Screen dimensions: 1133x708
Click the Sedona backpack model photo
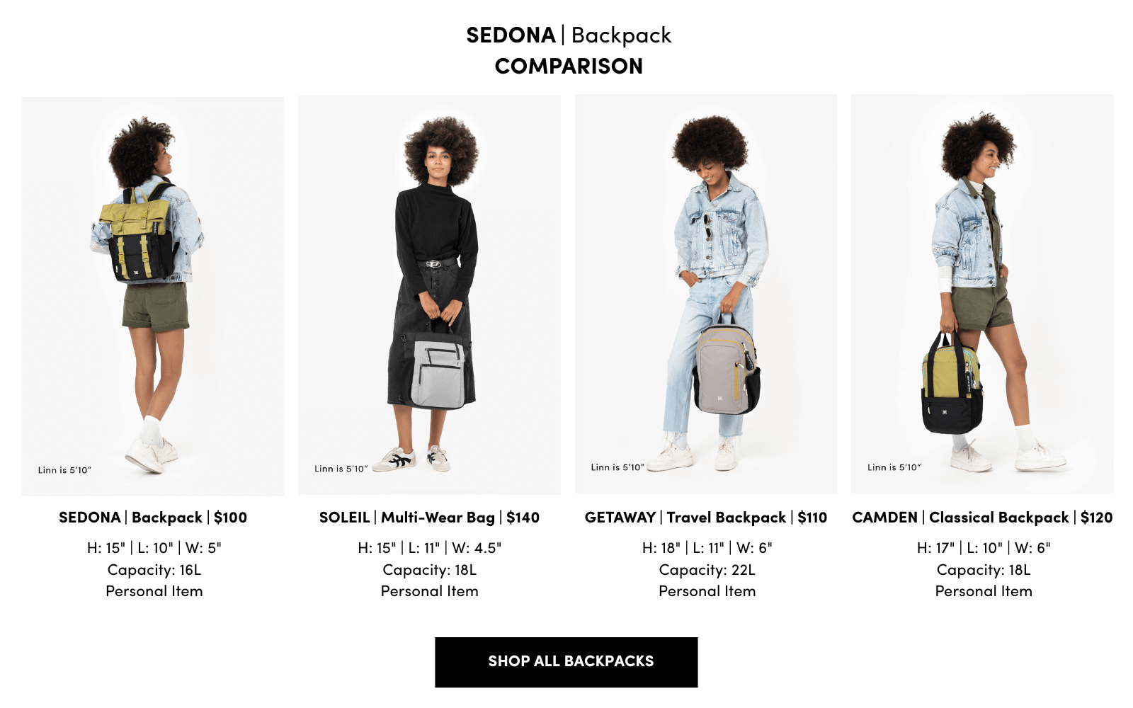152,296
